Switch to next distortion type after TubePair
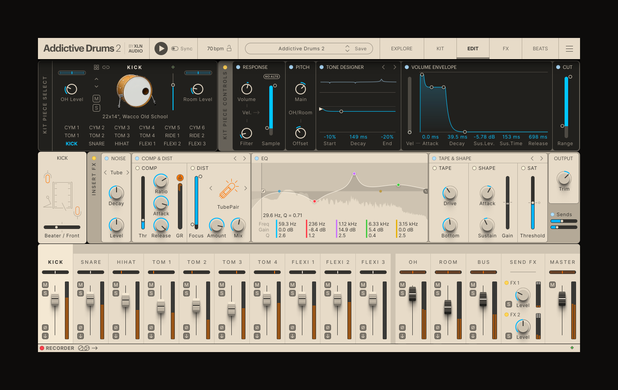This screenshot has width=618, height=390. point(245,188)
